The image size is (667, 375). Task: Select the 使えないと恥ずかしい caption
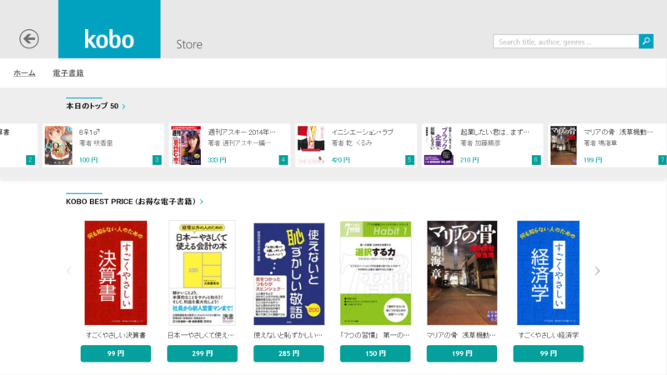pos(288,336)
